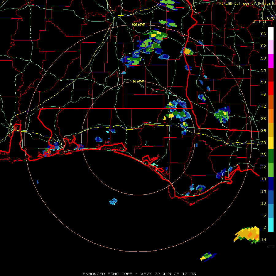The height and width of the screenshot is (276, 276).
Task: Click the "66" scale label
Action: 263,34
